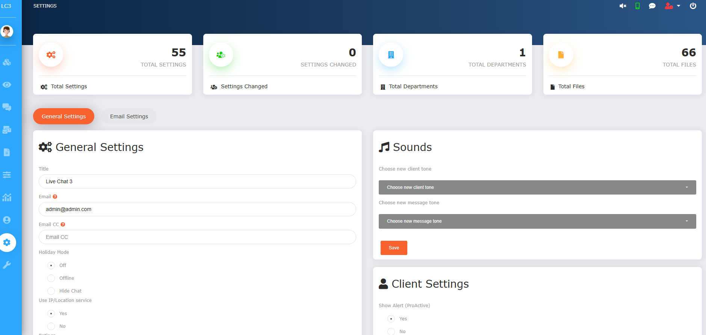
Task: Switch to the Email Settings tab
Action: [129, 116]
